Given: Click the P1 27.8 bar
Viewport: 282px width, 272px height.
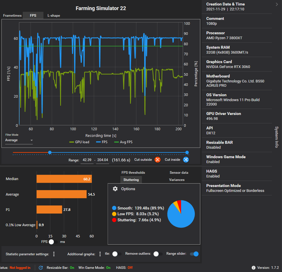Looking at the screenshot, I should 49,209.
